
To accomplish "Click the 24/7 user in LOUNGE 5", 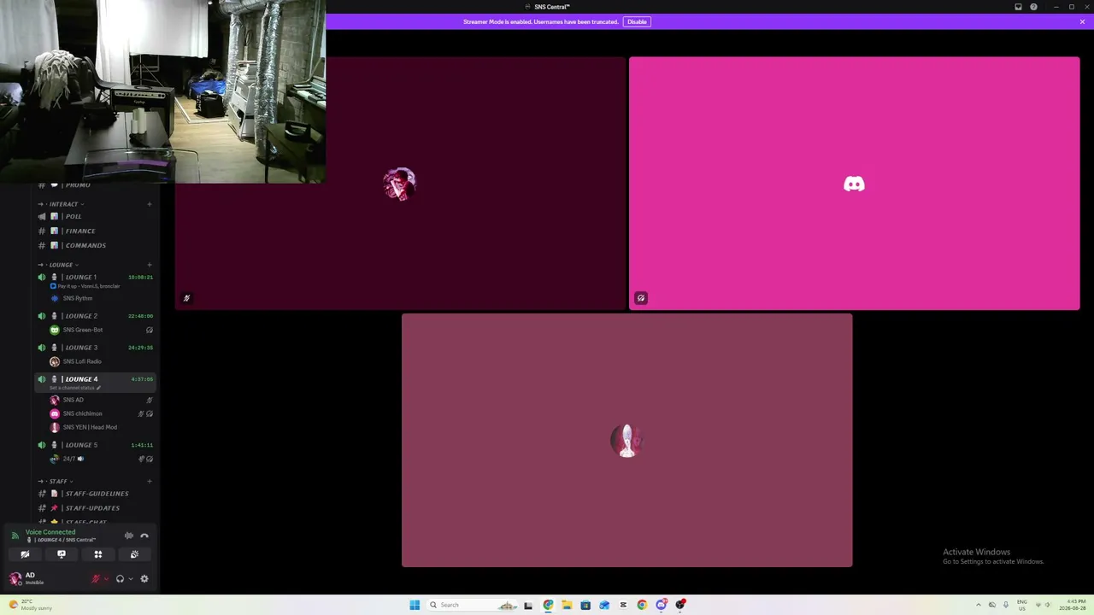I will click(101, 459).
